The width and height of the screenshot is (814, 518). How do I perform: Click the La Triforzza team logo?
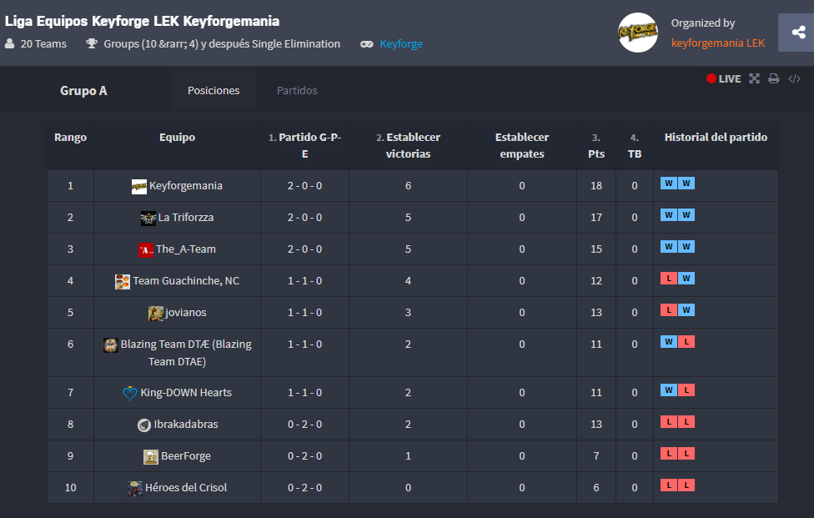[x=148, y=218]
